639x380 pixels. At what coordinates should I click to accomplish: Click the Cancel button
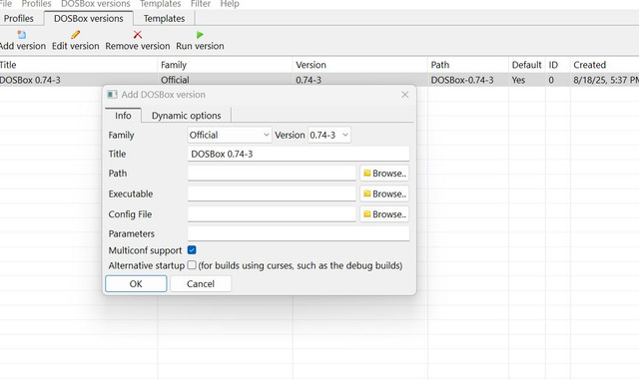click(201, 283)
